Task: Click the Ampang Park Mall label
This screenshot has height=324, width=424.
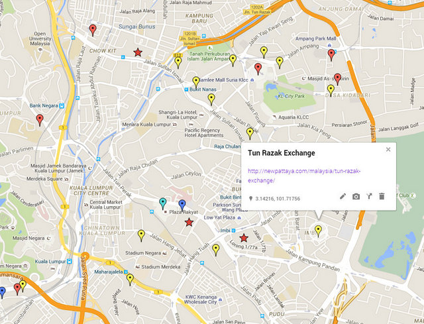Action: coord(315,38)
